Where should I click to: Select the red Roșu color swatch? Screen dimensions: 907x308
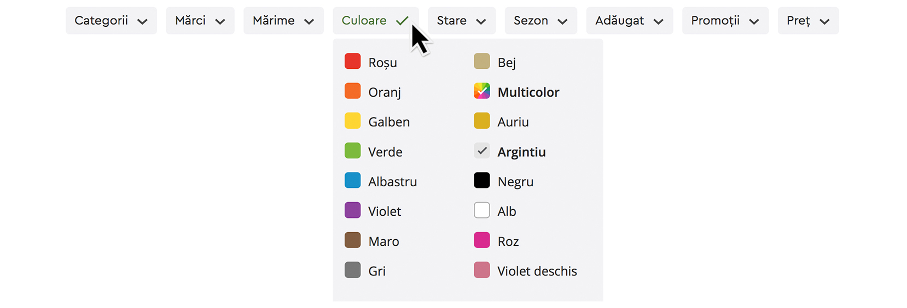pos(352,61)
